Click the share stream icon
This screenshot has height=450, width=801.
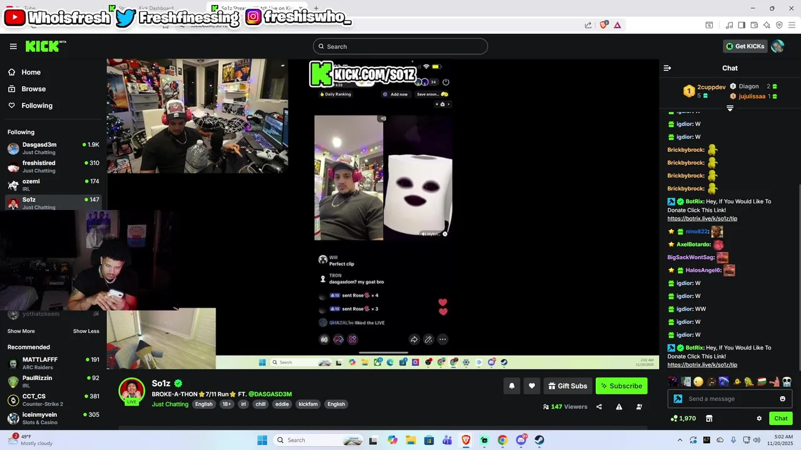(x=599, y=407)
